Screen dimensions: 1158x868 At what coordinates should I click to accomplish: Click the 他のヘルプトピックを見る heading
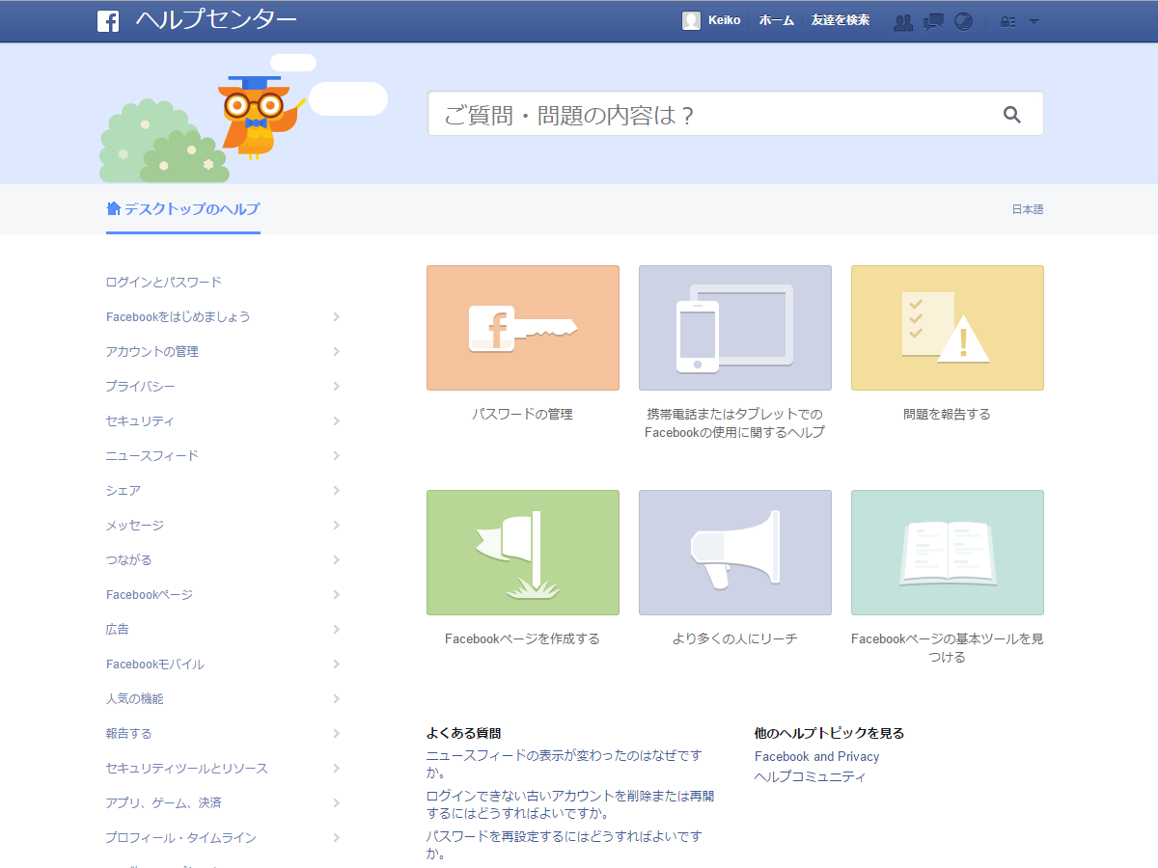pyautogui.click(x=830, y=733)
